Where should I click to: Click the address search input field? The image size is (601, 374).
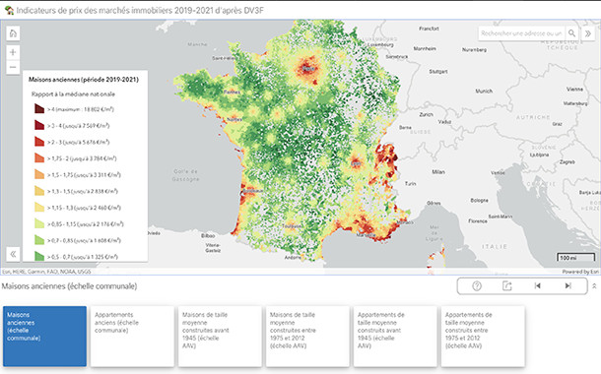tap(521, 33)
